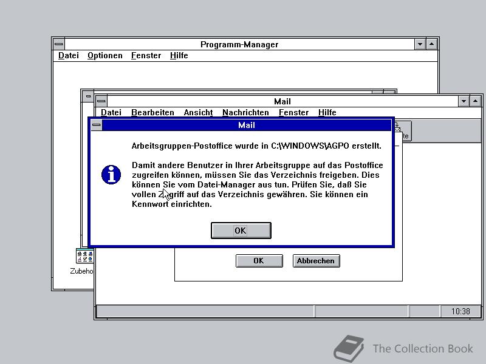Viewport: 486px width, 364px height.
Task: Minimize the Programm-Manager window with down arrow
Action: (420, 44)
